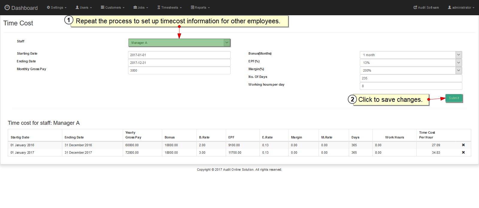479x208 pixels.
Task: Focus the Starting Date field
Action: click(x=179, y=55)
